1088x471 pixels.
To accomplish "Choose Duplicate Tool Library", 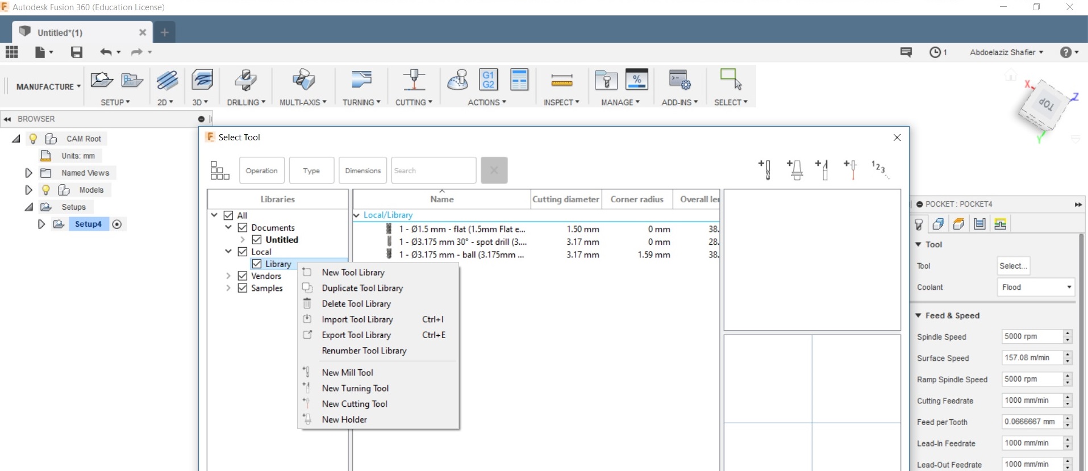I will tap(362, 288).
